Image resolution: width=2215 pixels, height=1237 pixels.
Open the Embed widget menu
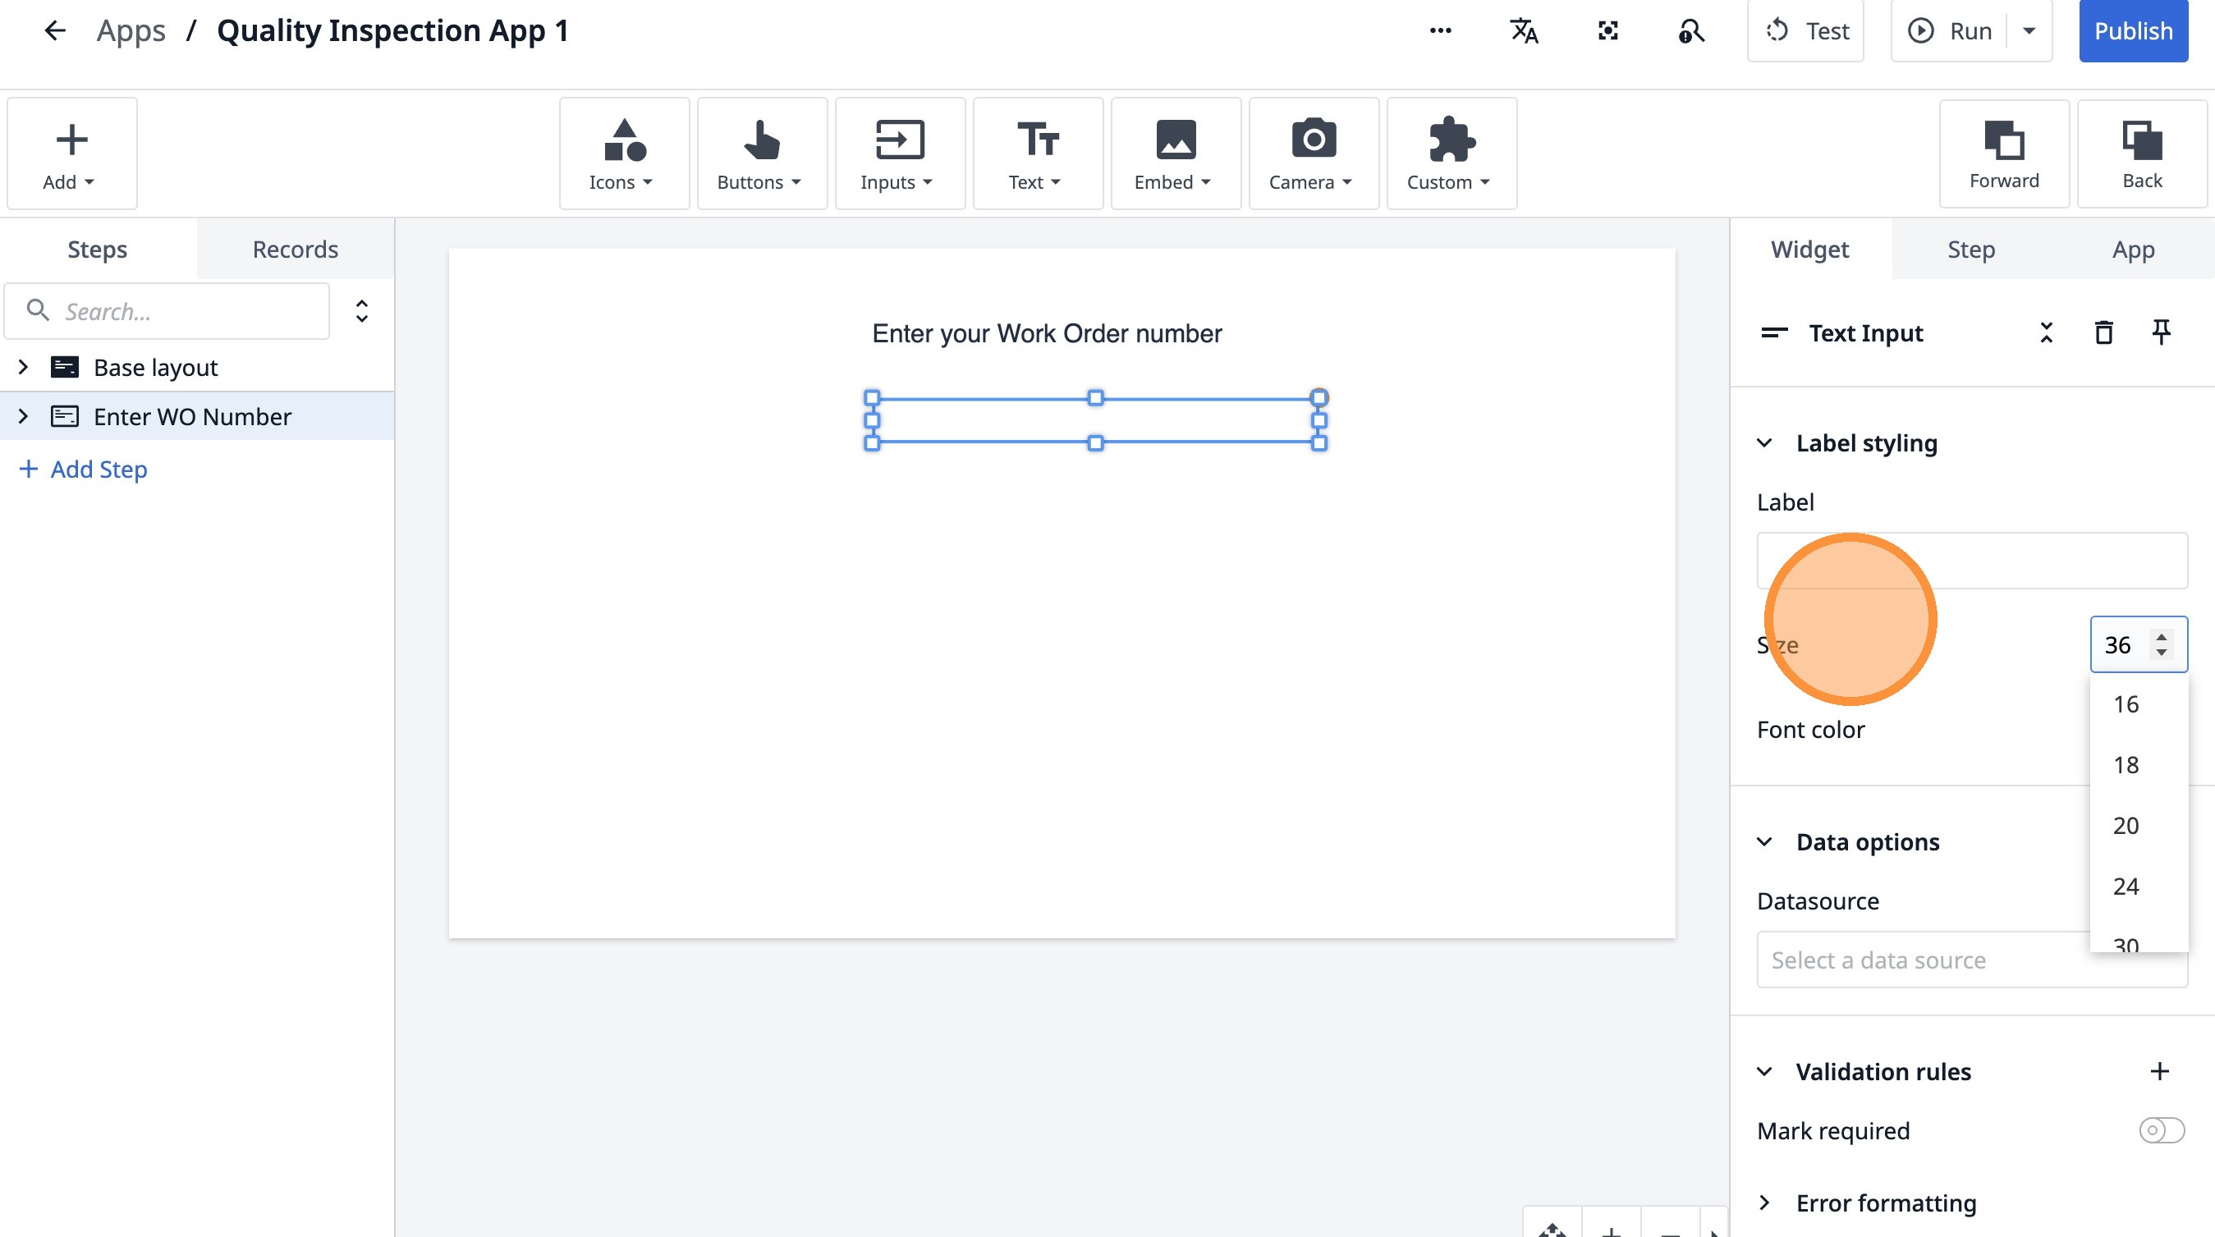[x=1176, y=153]
